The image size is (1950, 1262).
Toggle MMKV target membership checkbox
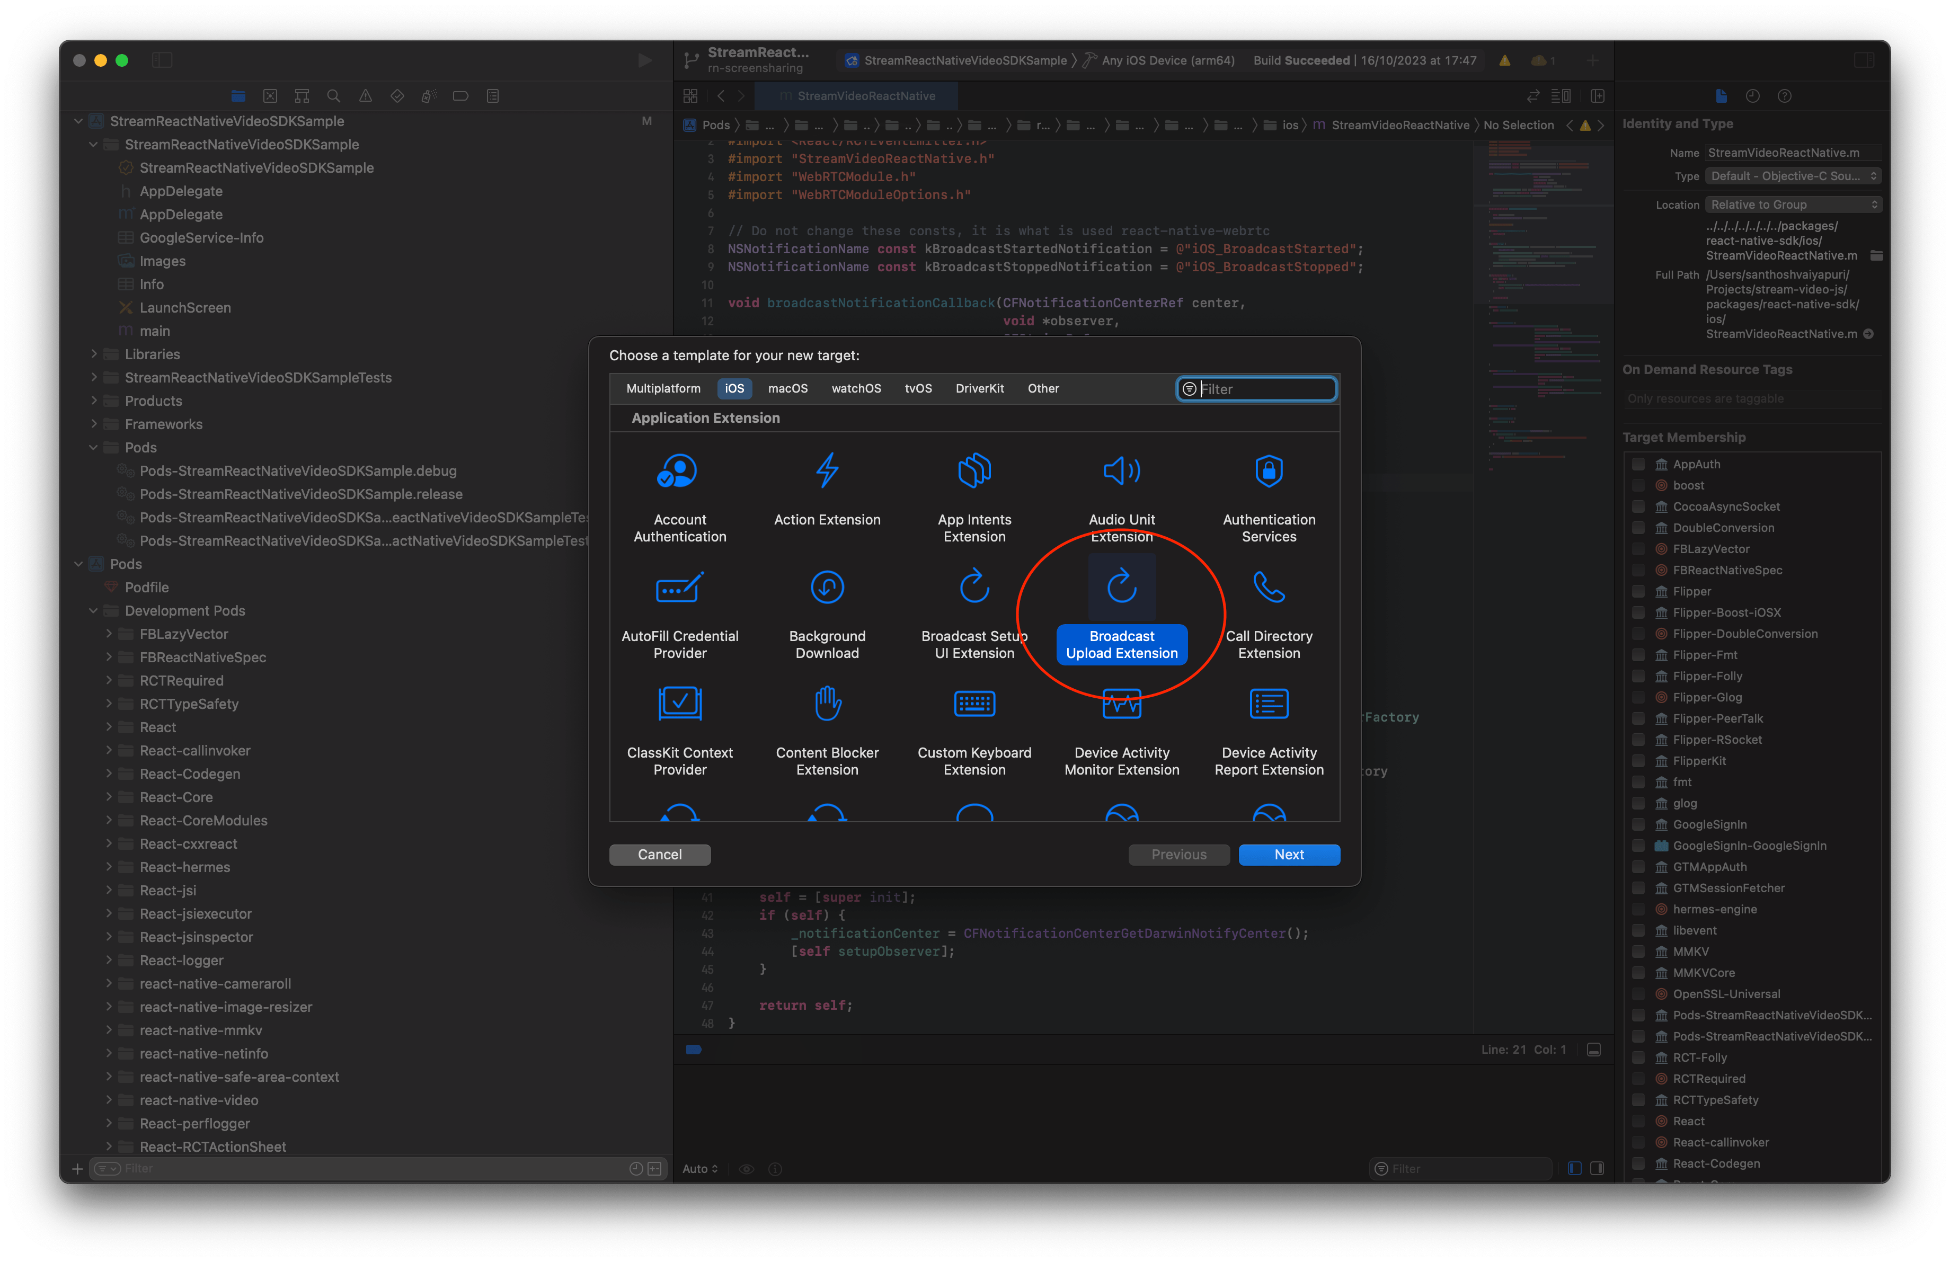click(x=1638, y=952)
